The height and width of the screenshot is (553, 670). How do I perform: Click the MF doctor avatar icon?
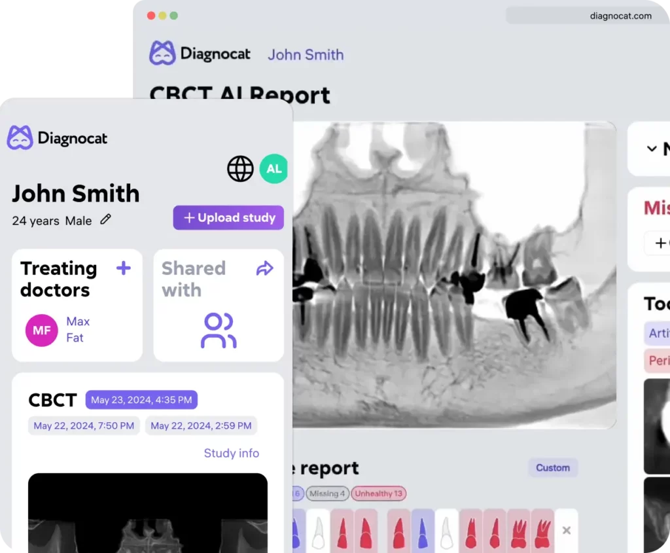pos(41,330)
